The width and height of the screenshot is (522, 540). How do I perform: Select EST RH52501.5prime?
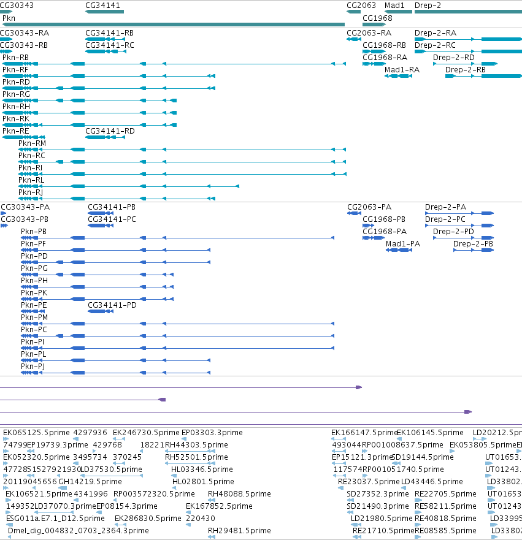[196, 457]
